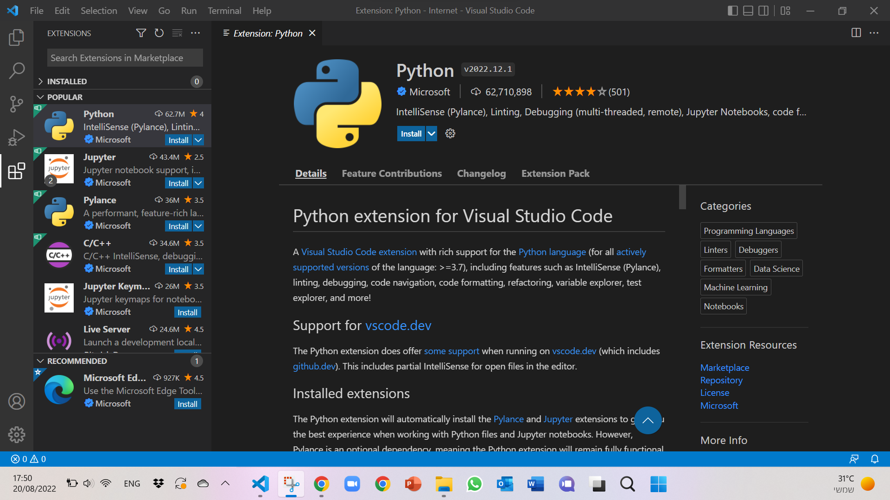Click the Microsoft publisher name

click(429, 92)
